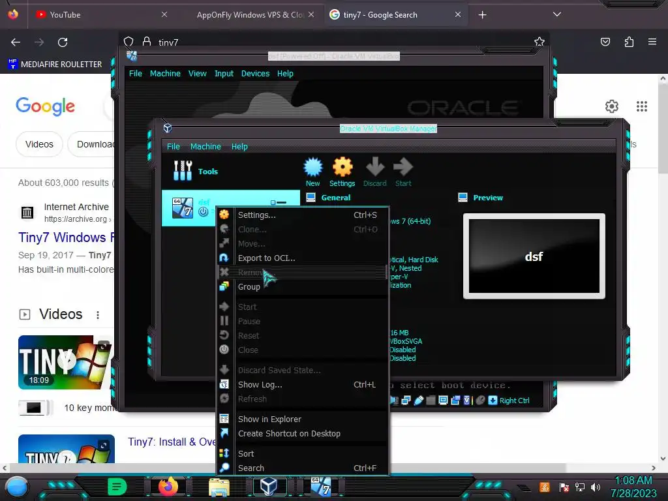Image resolution: width=668 pixels, height=501 pixels.
Task: Click the Discard arrow in the toolbar
Action: point(375,167)
